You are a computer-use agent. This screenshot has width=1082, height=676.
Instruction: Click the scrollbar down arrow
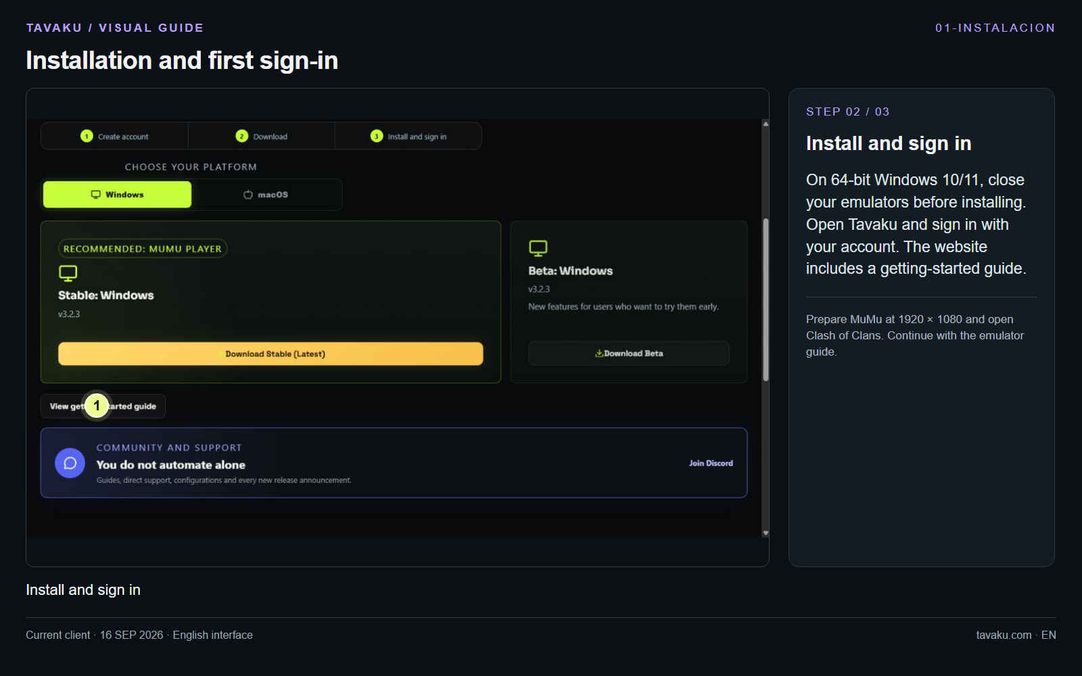click(766, 533)
